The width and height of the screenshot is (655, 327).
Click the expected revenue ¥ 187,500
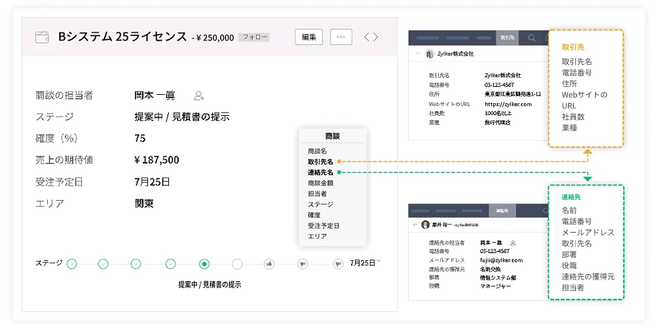(157, 160)
